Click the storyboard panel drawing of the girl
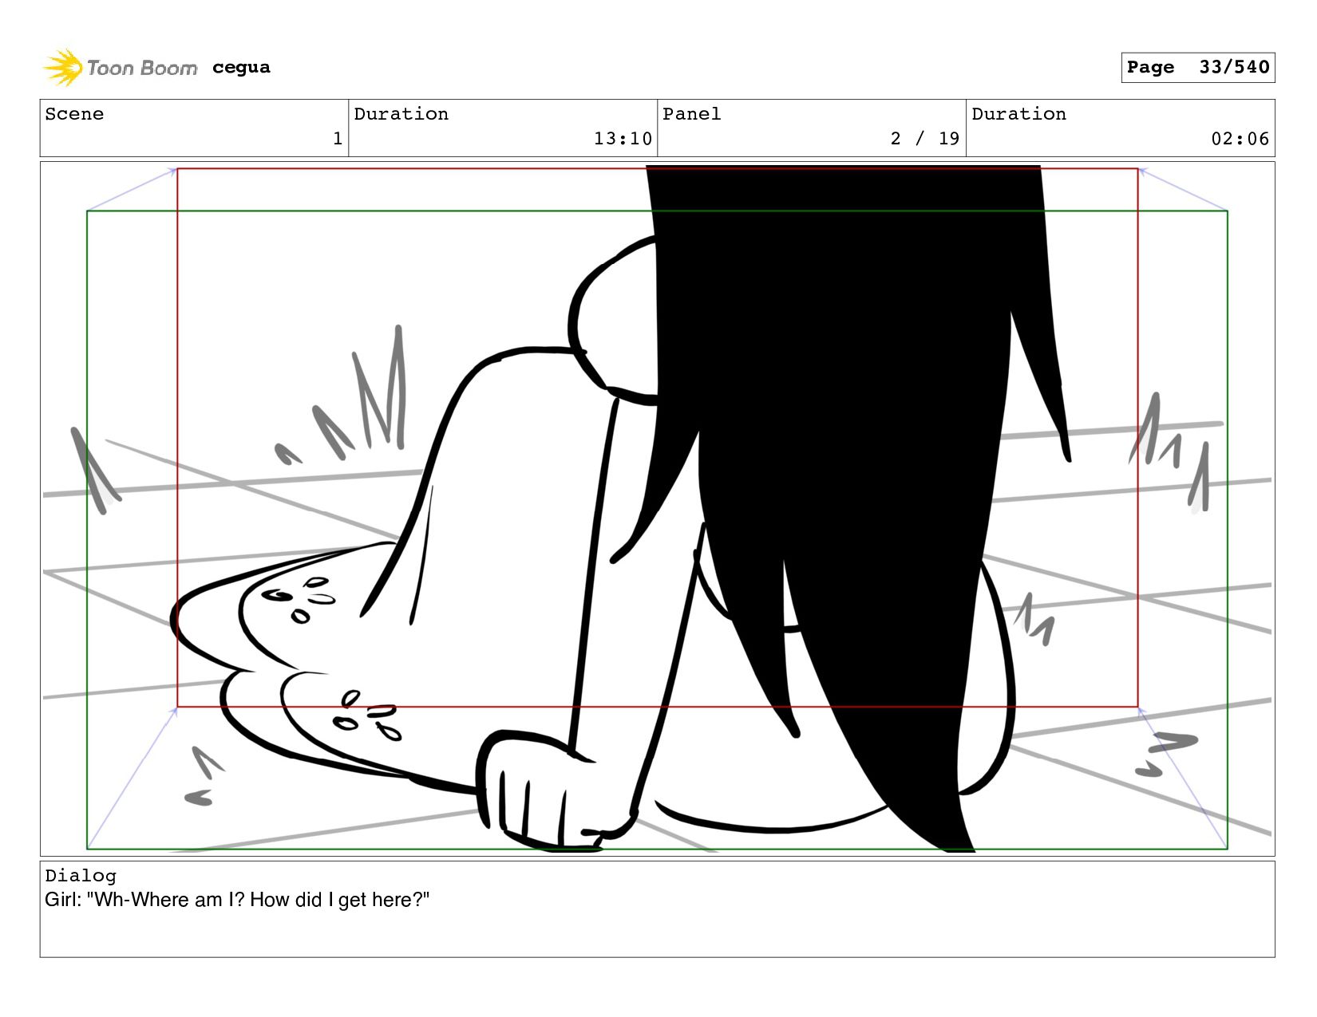Image resolution: width=1317 pixels, height=1017 pixels. (x=657, y=509)
